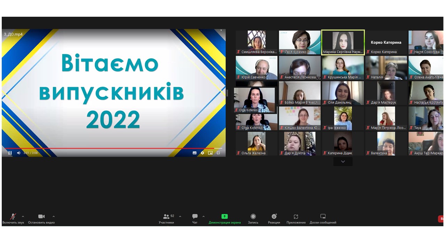Switch the video to picture-in-picture mode

pyautogui.click(x=210, y=153)
